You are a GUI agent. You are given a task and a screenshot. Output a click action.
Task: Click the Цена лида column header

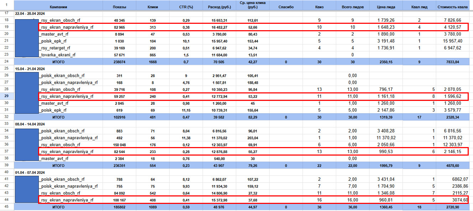[x=386, y=7]
